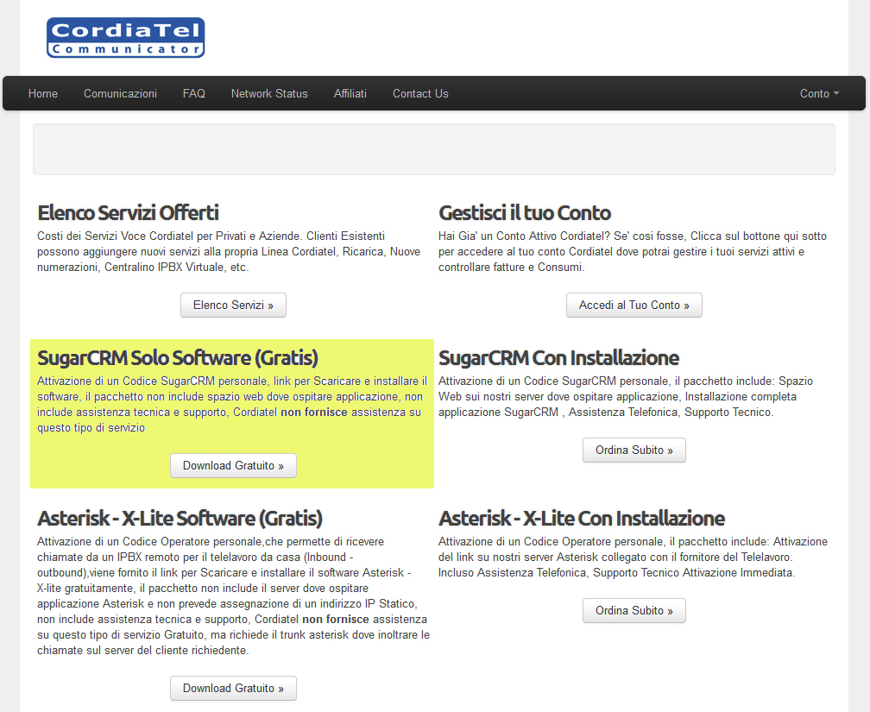This screenshot has height=712, width=870.
Task: Open the Affiliati navigation link
Action: pyautogui.click(x=350, y=94)
